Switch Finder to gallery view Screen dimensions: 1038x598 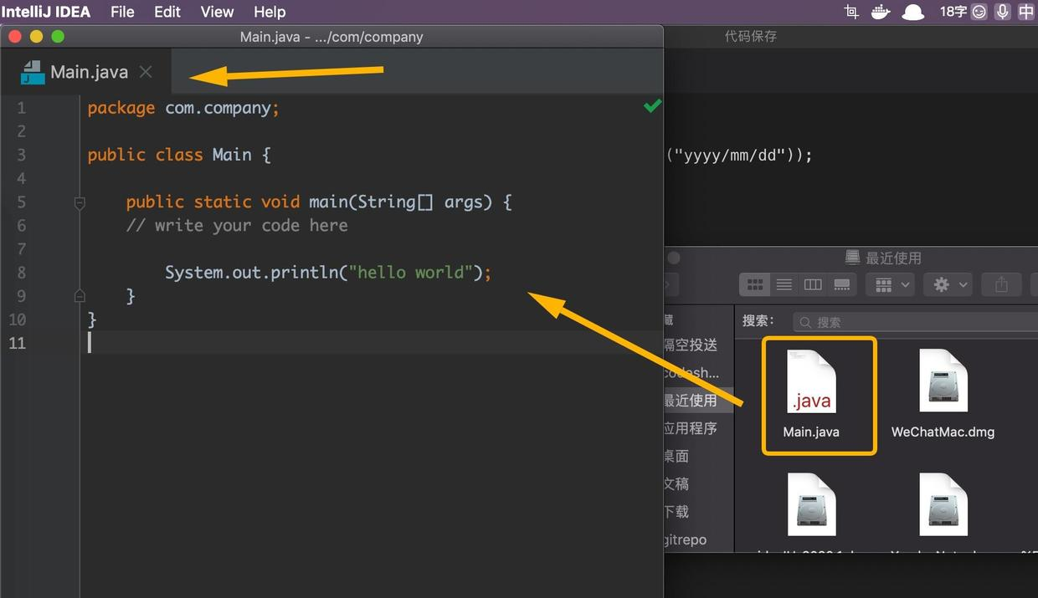(842, 284)
